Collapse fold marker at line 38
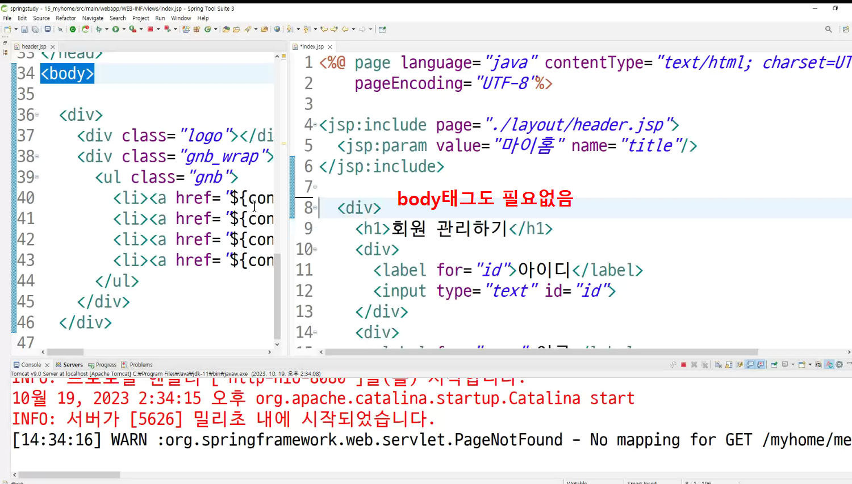The width and height of the screenshot is (852, 484). 37,157
